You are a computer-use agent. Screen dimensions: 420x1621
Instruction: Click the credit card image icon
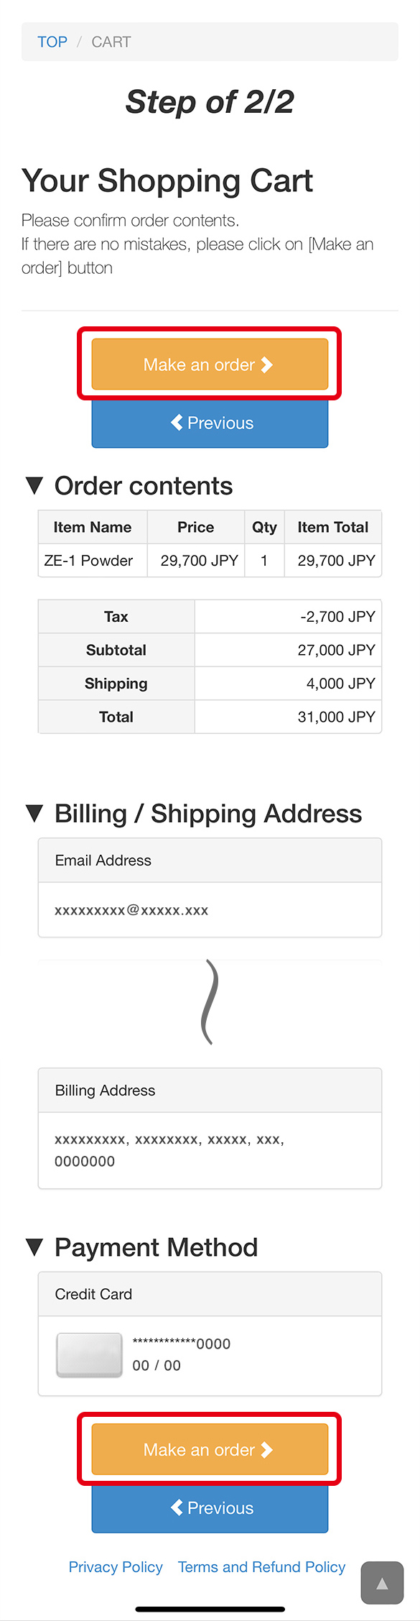[x=90, y=1355]
